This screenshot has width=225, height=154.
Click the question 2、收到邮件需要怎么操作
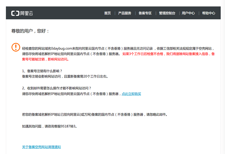(57, 88)
